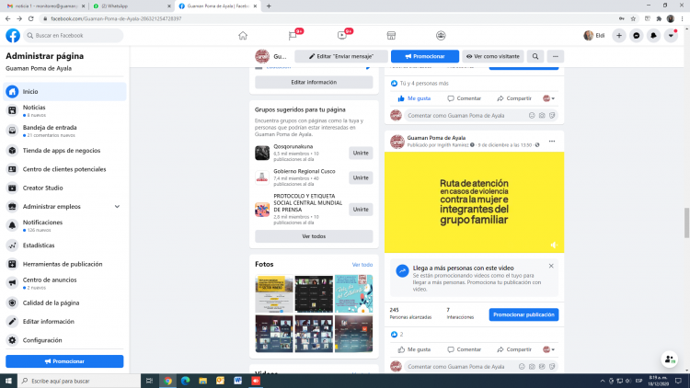Open Centro de clientes potenciales
This screenshot has height=388, width=690.
(x=64, y=169)
